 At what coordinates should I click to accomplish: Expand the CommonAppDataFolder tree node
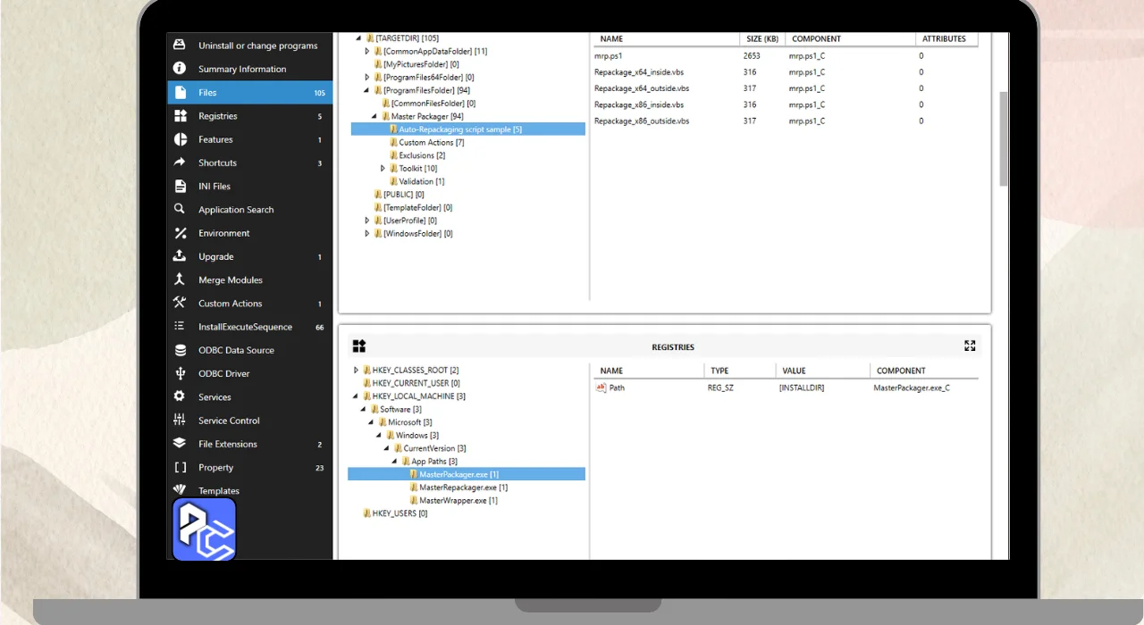(367, 52)
